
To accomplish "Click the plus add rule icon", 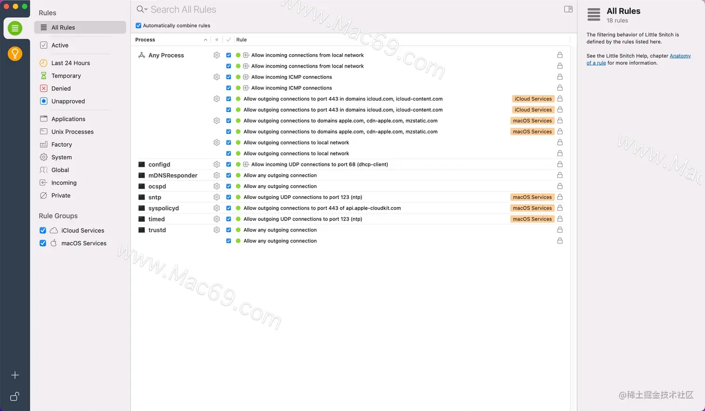I will 15,375.
